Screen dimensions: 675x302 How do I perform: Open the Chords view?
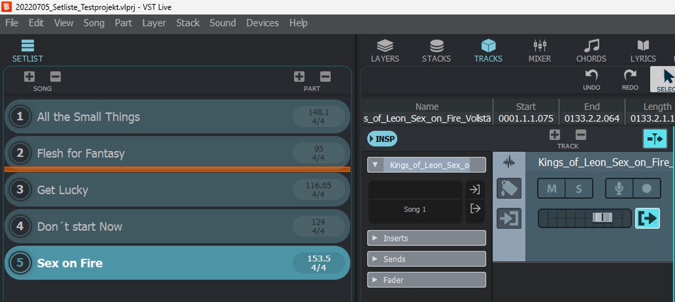point(591,51)
